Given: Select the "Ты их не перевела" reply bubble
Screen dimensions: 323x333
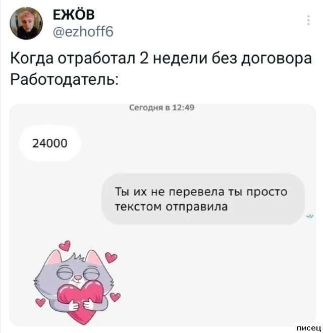Looking at the screenshot, I should [x=203, y=199].
